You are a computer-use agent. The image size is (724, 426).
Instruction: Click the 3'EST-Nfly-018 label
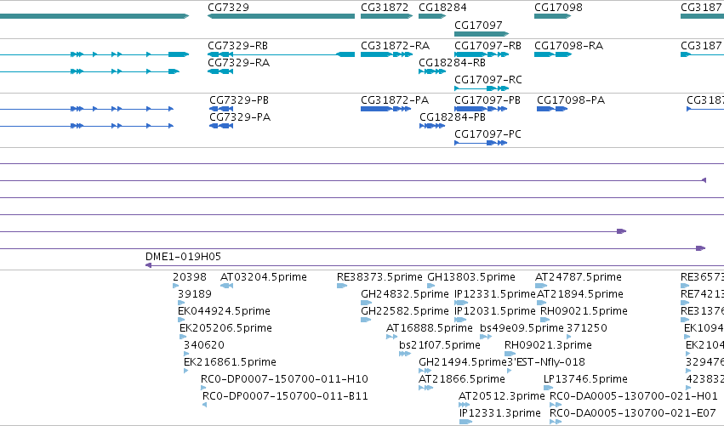click(x=546, y=362)
